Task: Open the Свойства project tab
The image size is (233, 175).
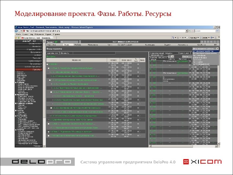Action: click(201, 45)
